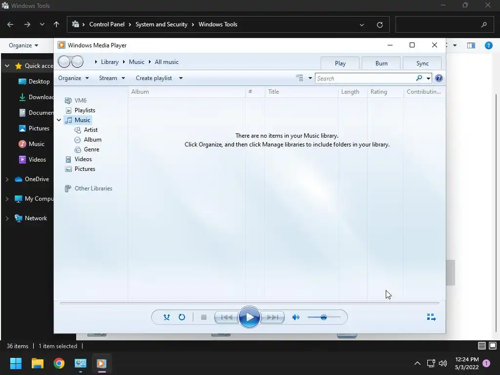
Task: Adjust the volume slider
Action: (324, 317)
